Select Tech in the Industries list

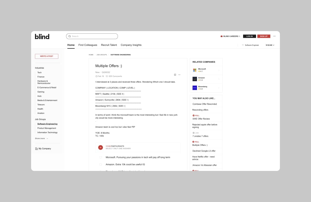click(39, 73)
